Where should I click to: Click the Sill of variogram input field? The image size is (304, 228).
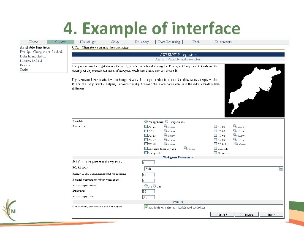[149, 163]
